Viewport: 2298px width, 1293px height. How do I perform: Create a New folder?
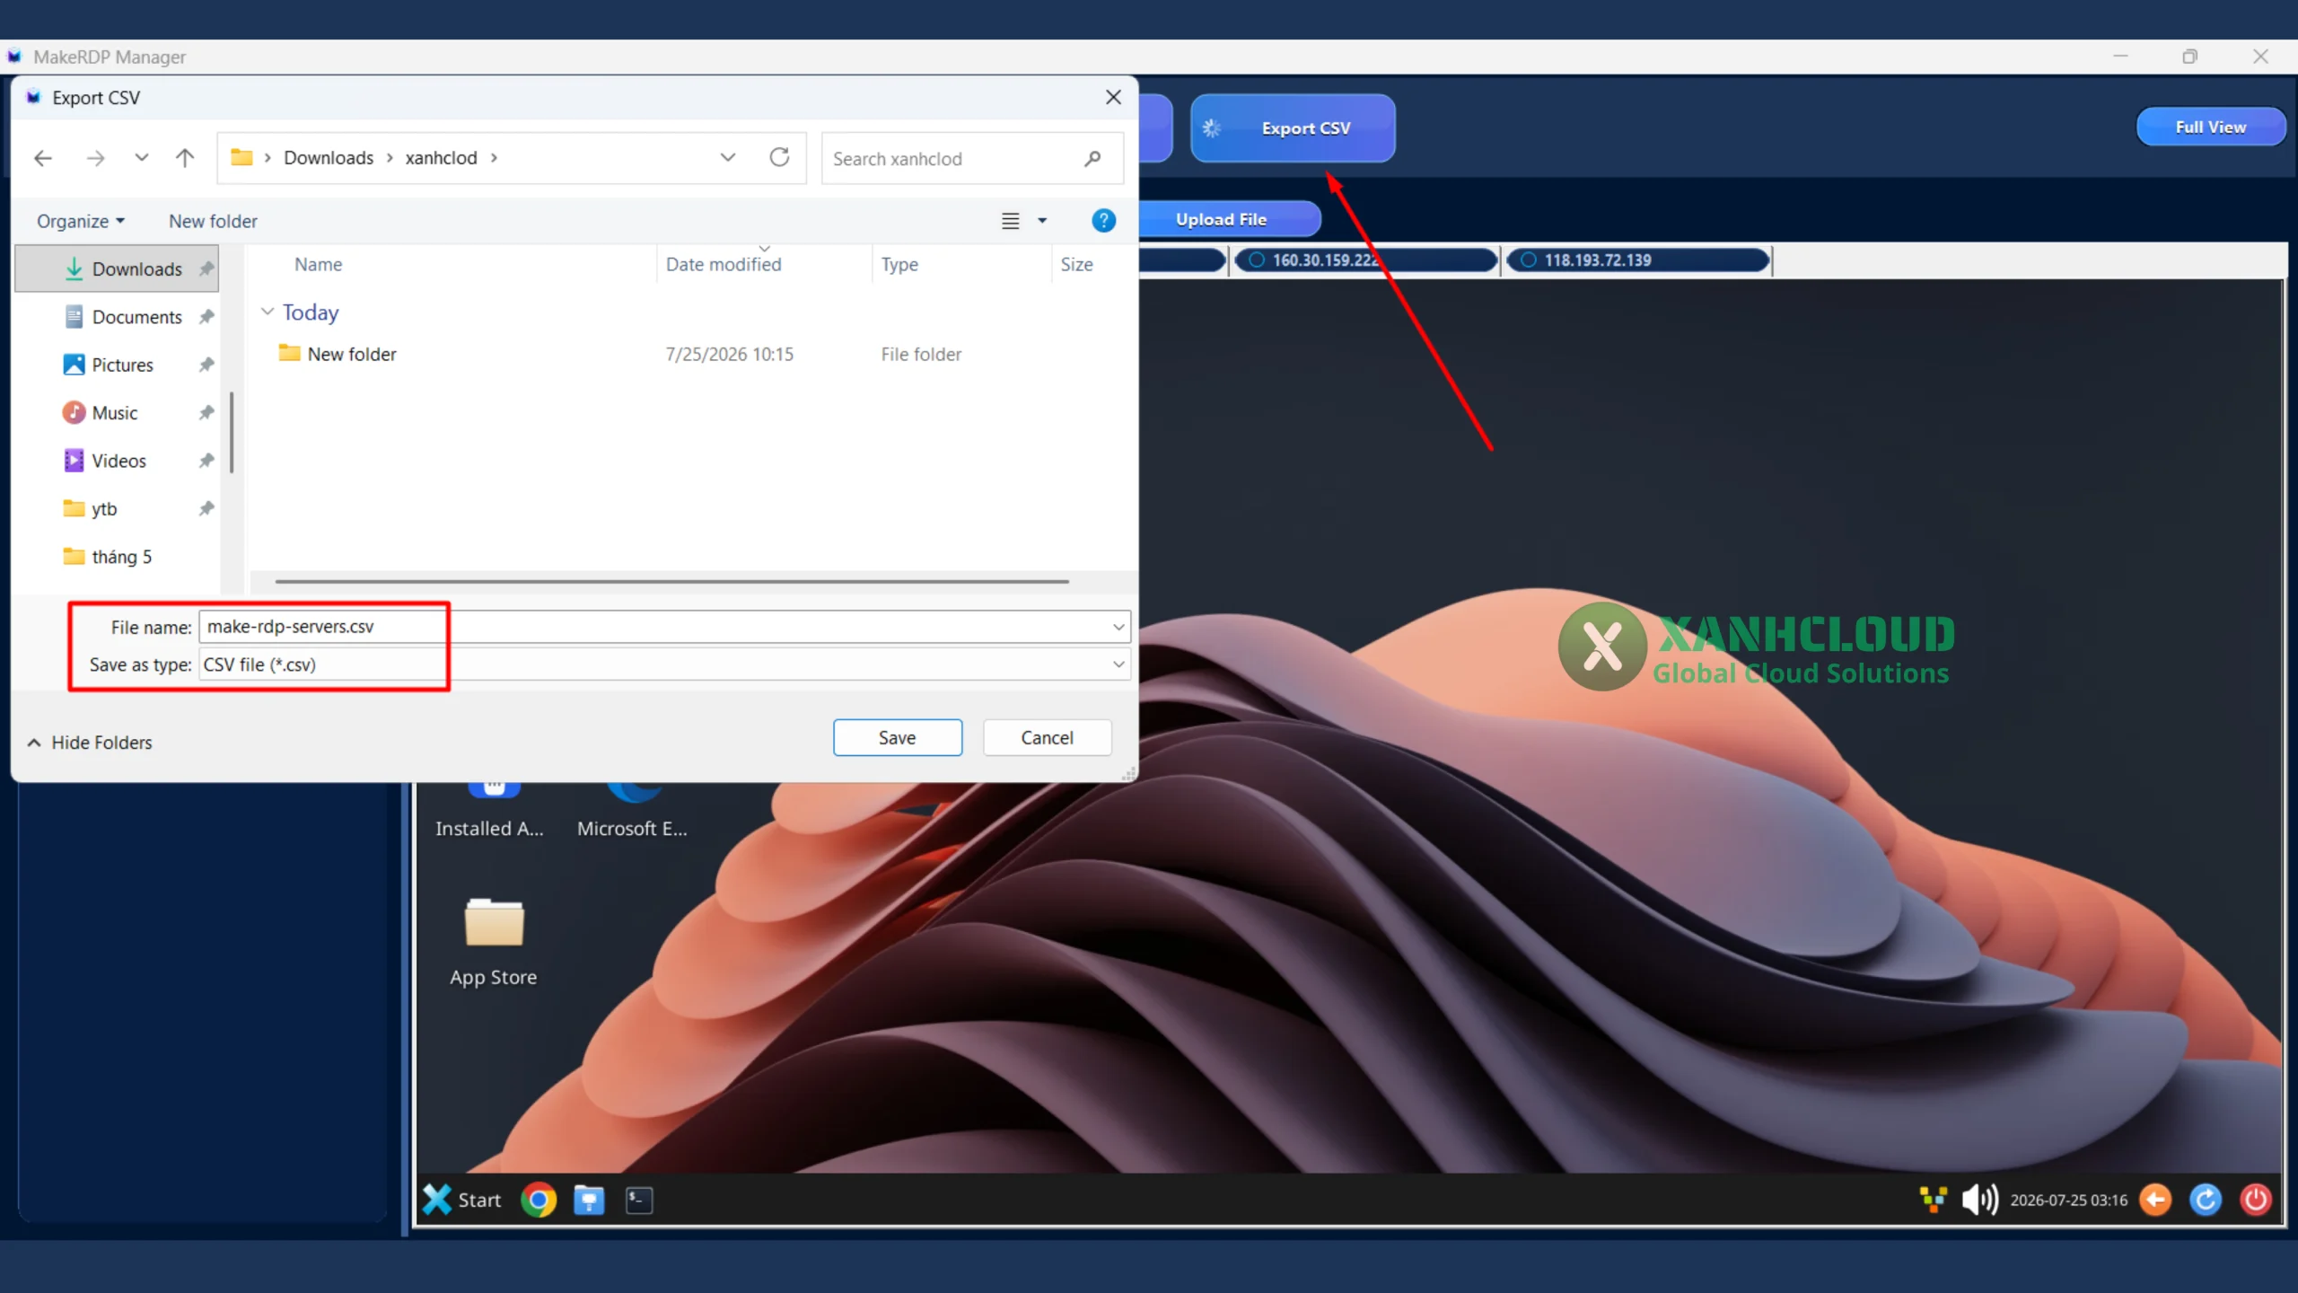213,221
